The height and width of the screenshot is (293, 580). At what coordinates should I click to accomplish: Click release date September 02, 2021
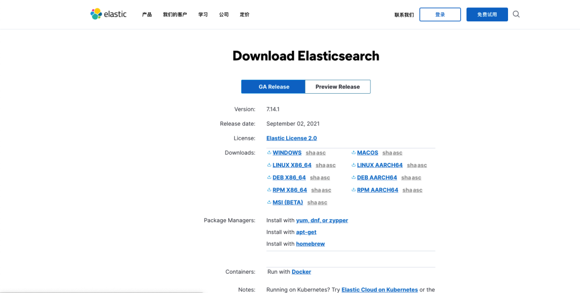pos(293,124)
